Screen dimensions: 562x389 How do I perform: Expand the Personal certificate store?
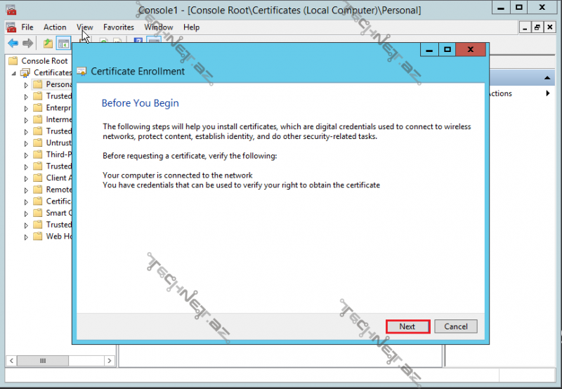pos(27,84)
